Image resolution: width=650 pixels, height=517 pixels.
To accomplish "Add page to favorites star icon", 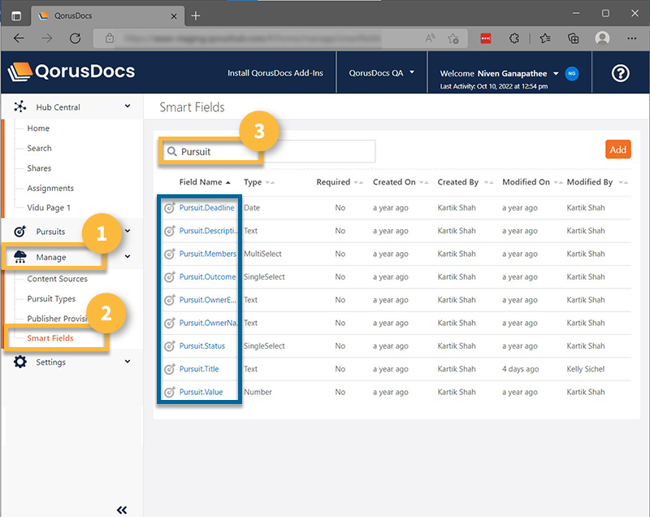I will [453, 38].
